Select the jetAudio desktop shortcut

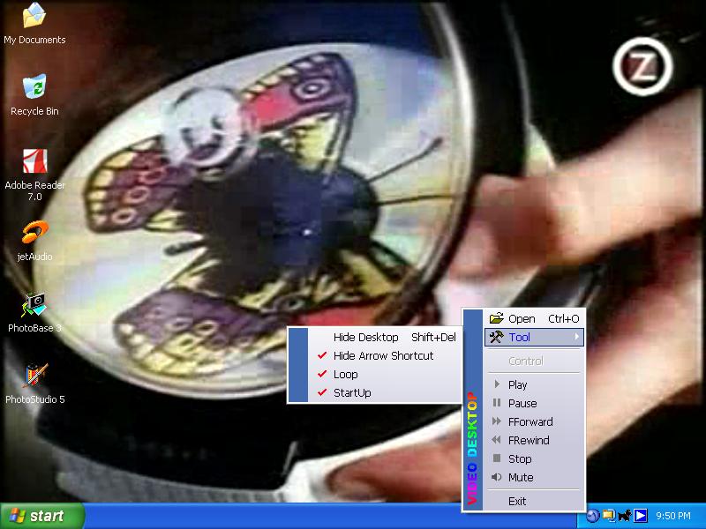coord(34,234)
